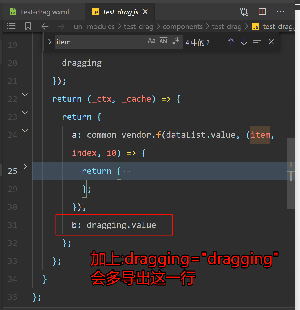Open the more actions ellipsis menu

click(280, 12)
